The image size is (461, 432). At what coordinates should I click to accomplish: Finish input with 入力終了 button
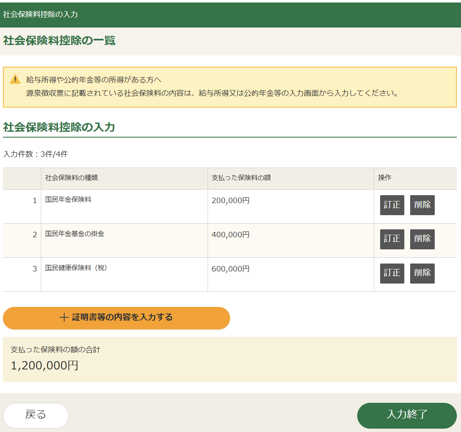point(407,415)
